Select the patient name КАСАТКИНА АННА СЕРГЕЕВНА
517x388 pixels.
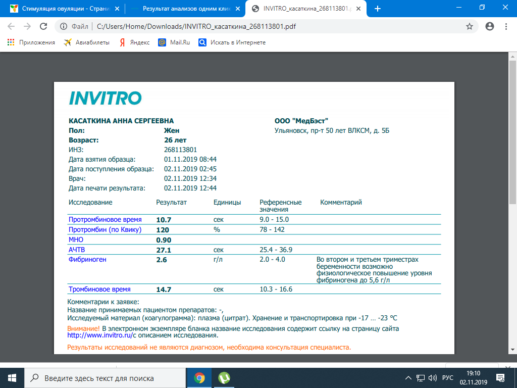(121, 121)
